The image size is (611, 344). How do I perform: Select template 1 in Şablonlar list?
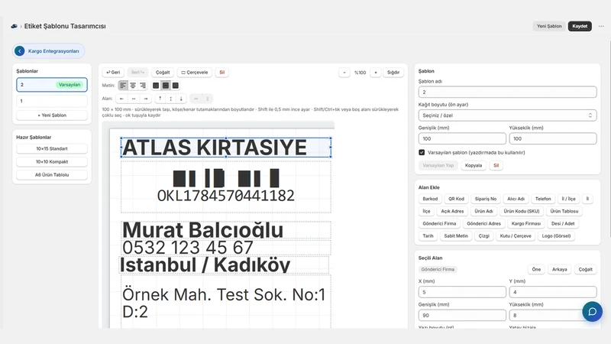[52, 101]
